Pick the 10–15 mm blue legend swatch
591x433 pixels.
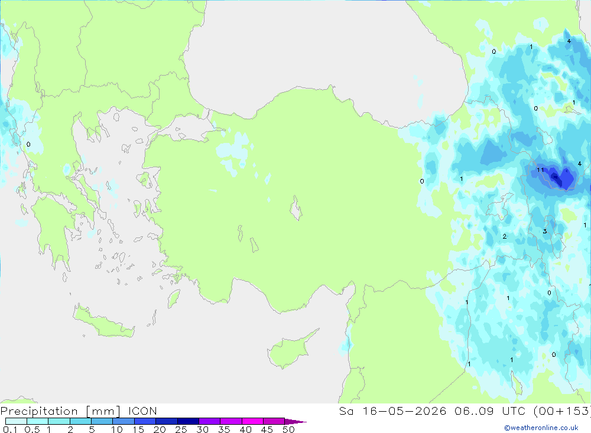click(124, 421)
